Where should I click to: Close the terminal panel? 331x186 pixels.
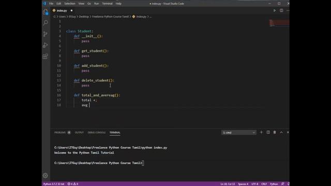tap(288, 132)
